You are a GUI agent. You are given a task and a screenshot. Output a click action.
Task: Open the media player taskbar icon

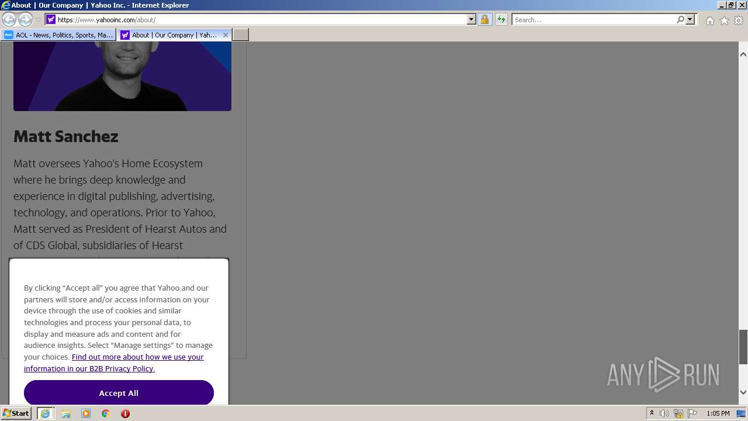[86, 413]
